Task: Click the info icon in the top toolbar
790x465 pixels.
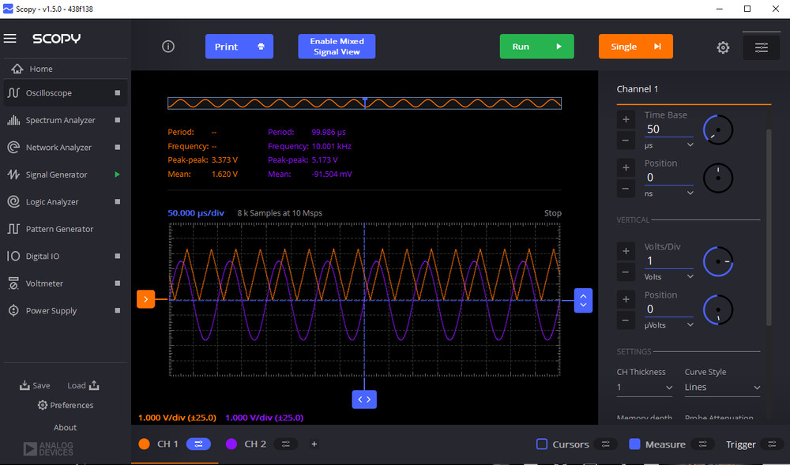Action: click(168, 47)
